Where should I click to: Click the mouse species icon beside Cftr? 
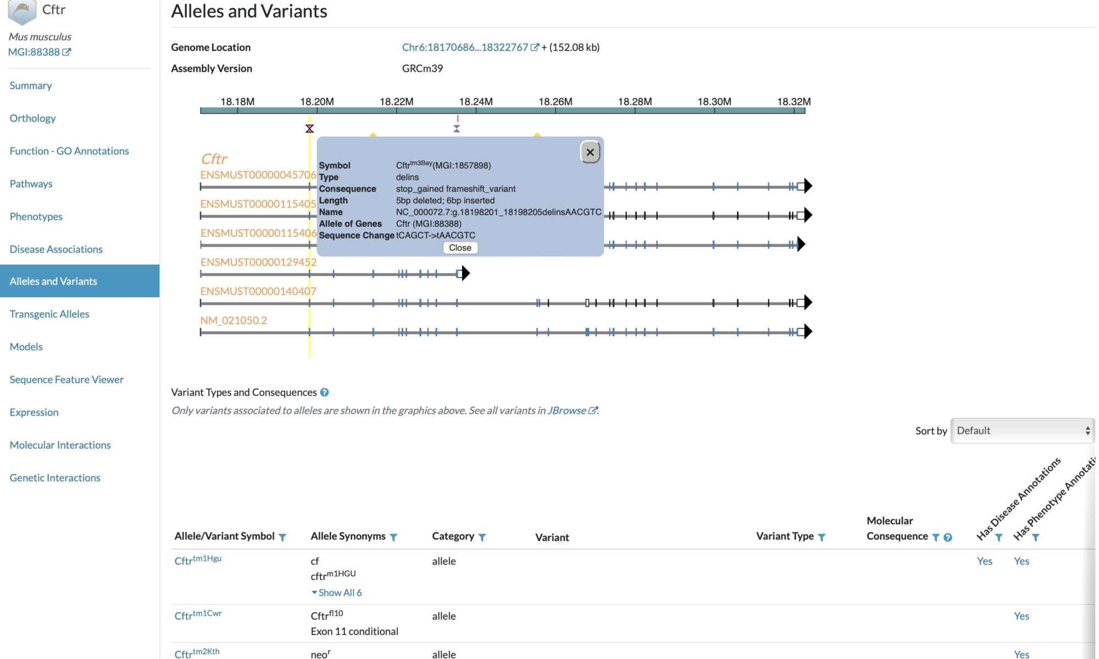coord(22,12)
